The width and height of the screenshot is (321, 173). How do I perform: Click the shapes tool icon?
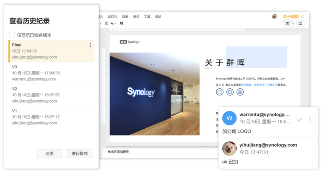click(x=112, y=24)
